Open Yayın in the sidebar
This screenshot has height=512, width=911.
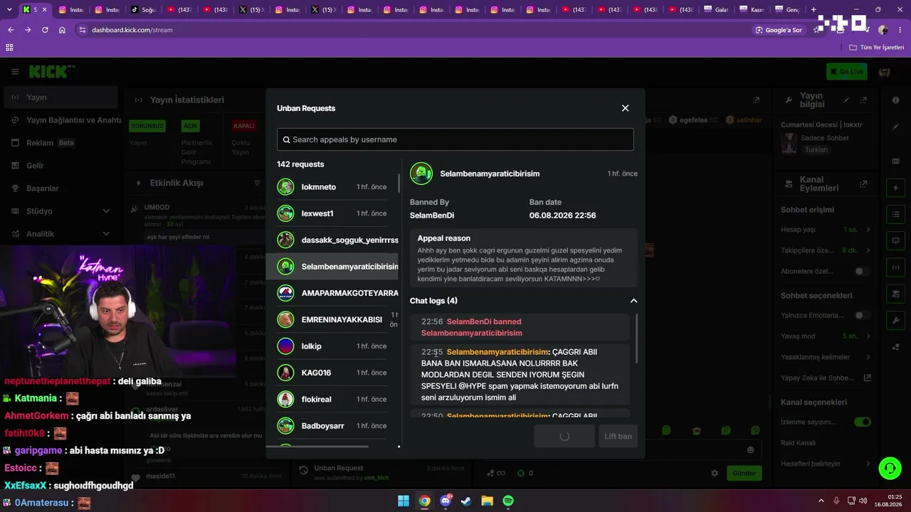click(60, 97)
